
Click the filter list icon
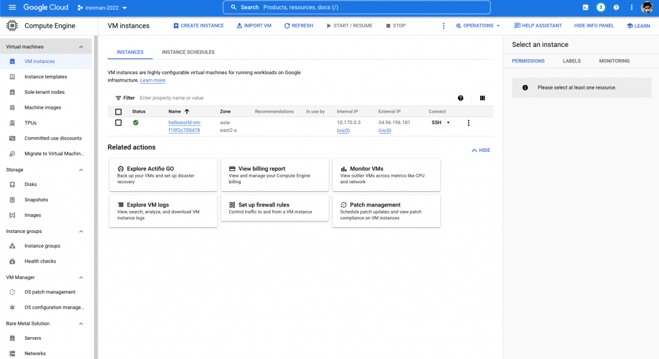118,98
